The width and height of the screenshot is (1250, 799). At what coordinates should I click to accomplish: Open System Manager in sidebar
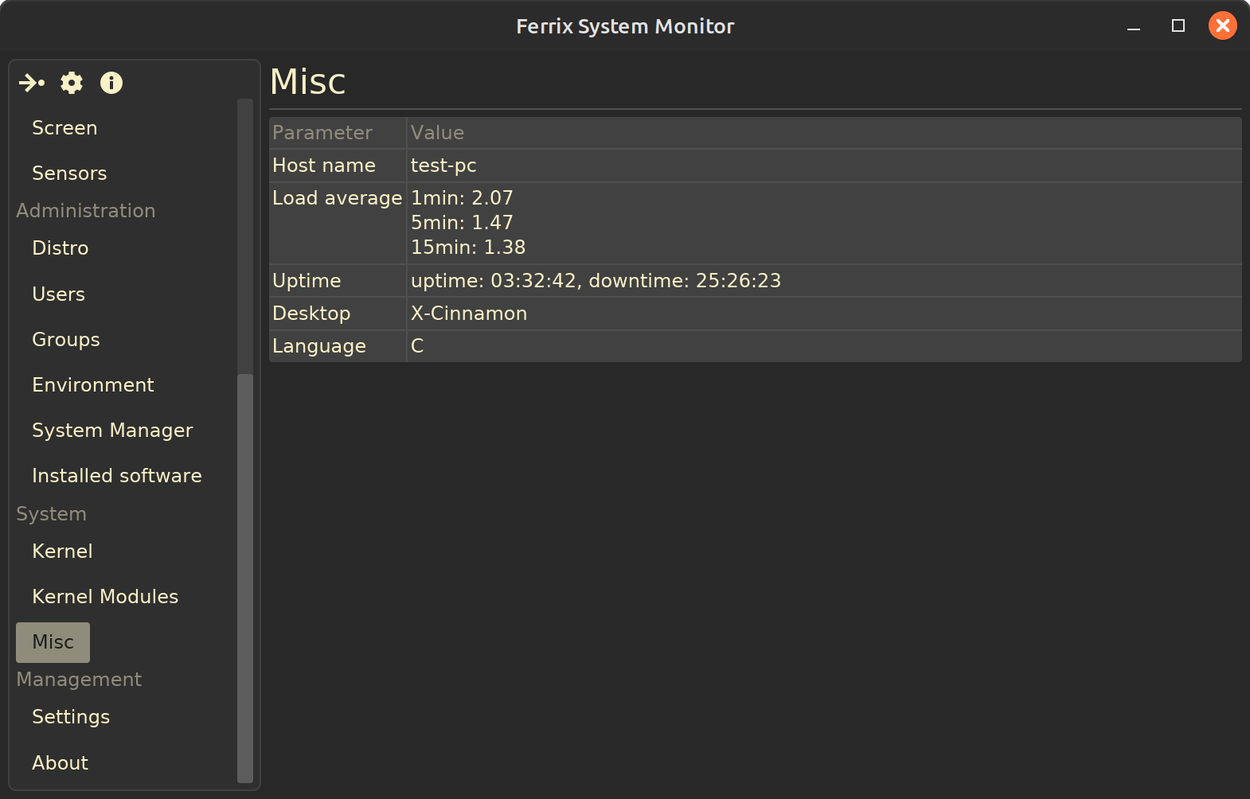coord(112,431)
